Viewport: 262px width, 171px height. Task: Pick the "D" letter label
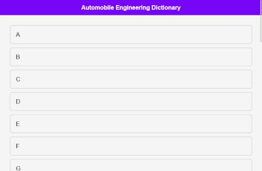[18, 102]
